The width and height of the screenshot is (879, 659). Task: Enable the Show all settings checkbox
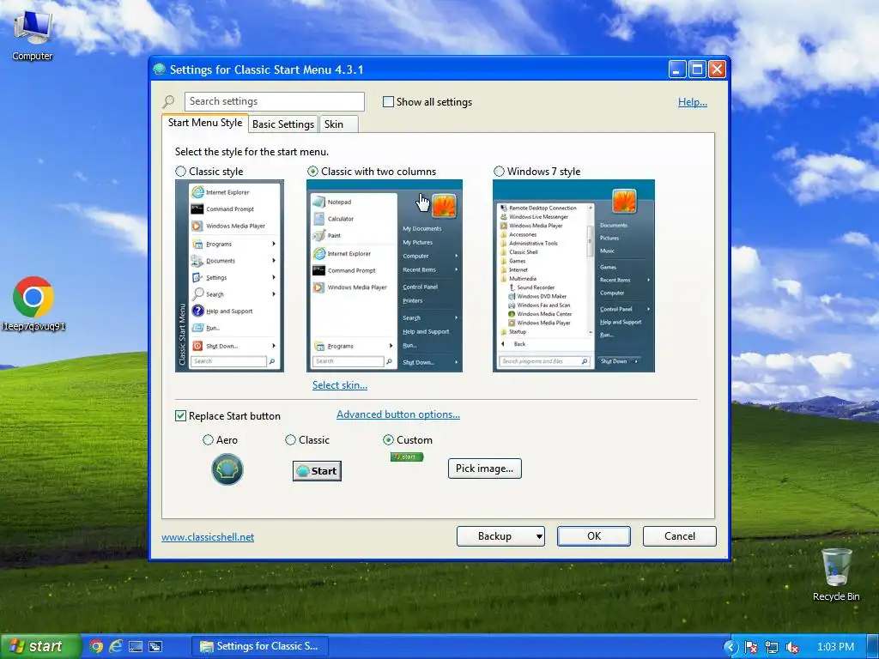(x=388, y=102)
